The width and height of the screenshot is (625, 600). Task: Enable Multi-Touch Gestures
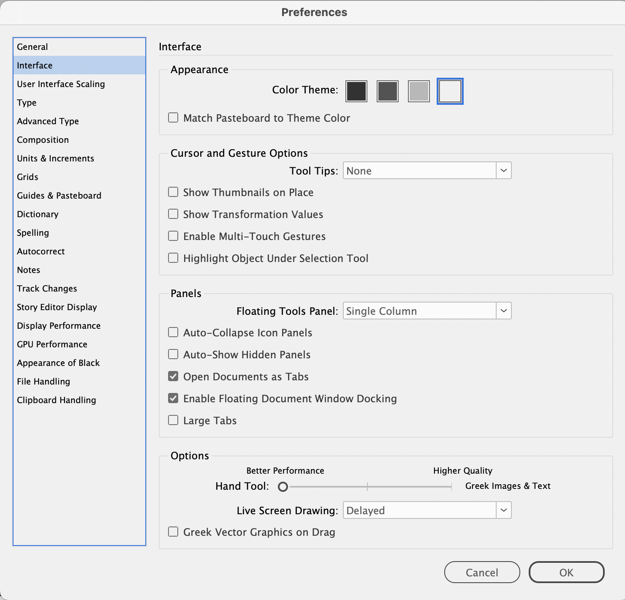[x=173, y=236]
